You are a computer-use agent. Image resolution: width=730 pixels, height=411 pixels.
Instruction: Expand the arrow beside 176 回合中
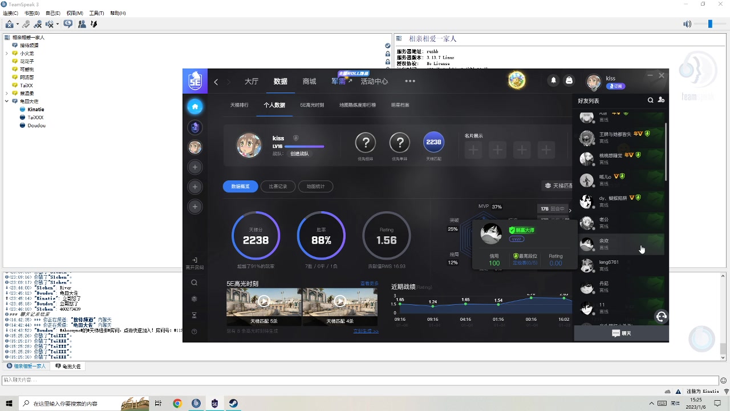coord(570,210)
